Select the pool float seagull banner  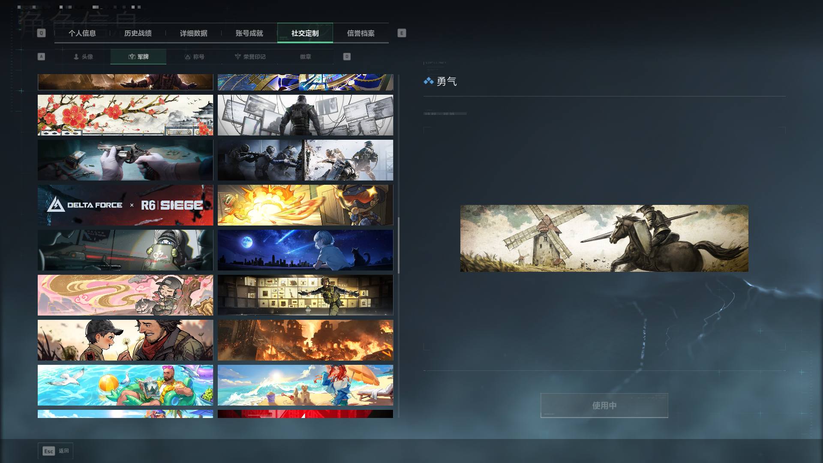[x=125, y=385]
